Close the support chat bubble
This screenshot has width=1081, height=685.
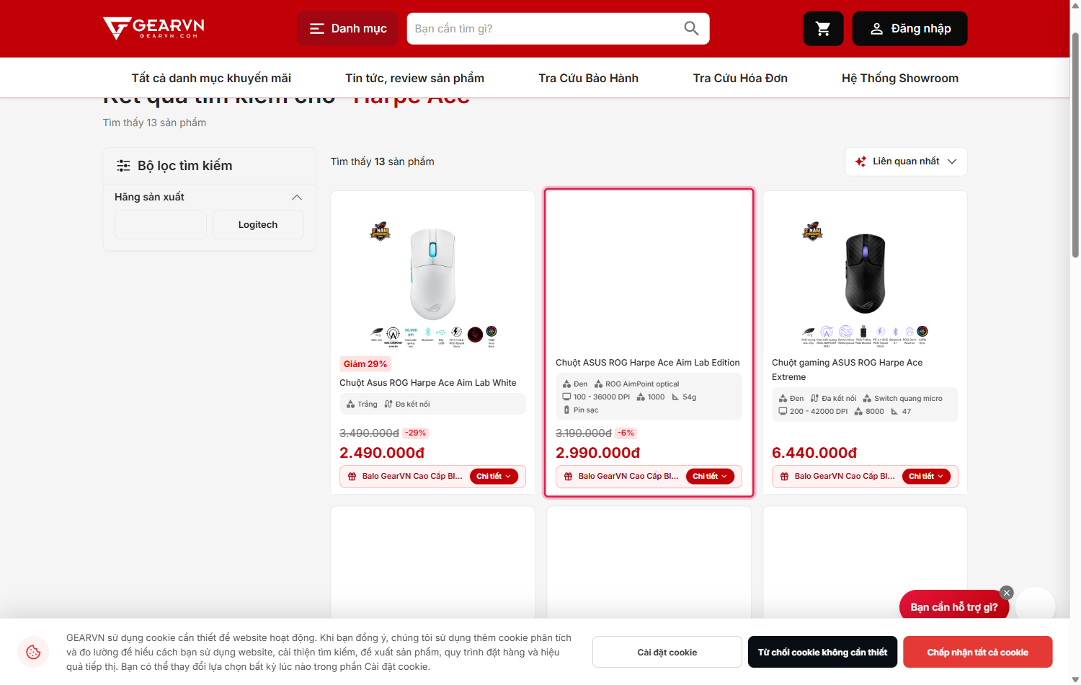point(1007,593)
